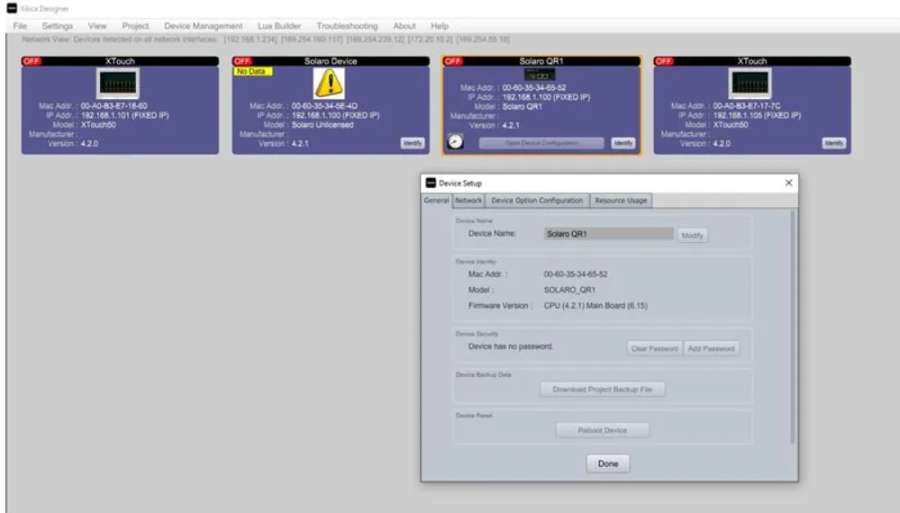This screenshot has width=900, height=513.
Task: Switch to the Device Option Configuration tab
Action: tap(537, 200)
